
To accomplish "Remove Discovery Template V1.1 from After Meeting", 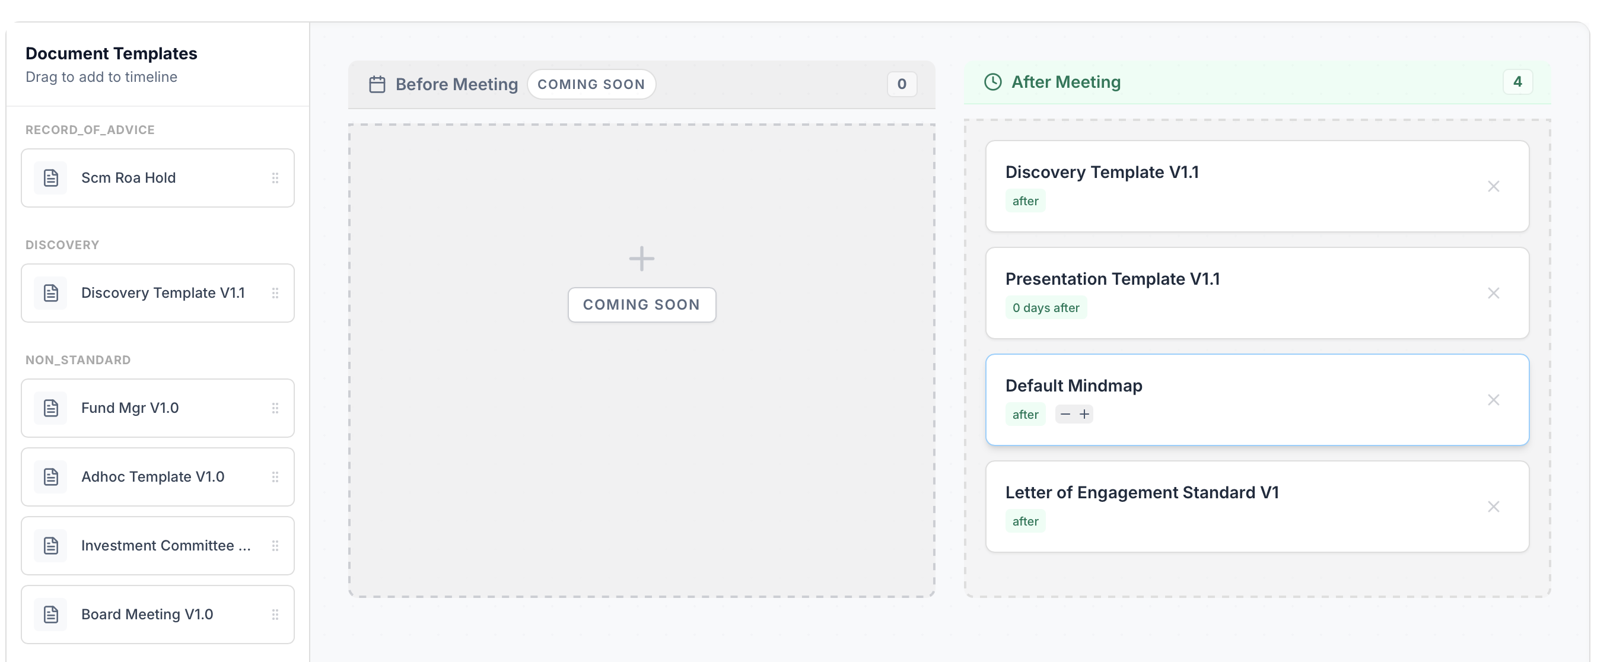I will pyautogui.click(x=1493, y=186).
